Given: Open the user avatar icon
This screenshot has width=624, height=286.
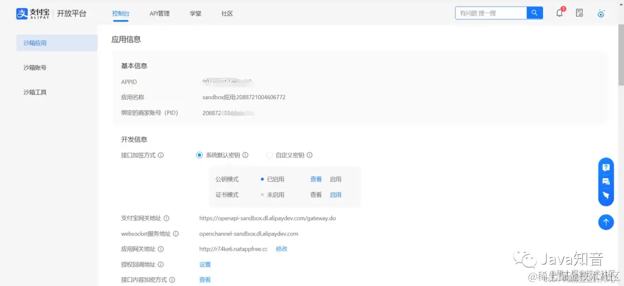Looking at the screenshot, I should pos(601,13).
